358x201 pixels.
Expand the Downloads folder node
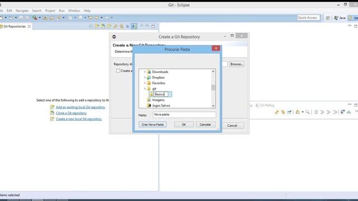click(145, 72)
